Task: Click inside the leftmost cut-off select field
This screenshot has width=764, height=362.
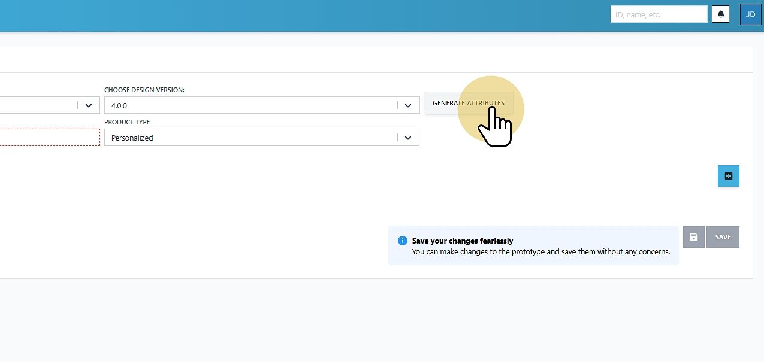Action: point(50,105)
